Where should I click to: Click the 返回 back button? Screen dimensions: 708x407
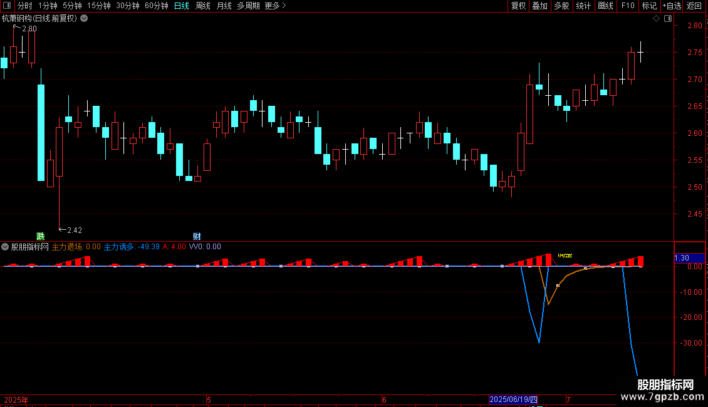pos(694,6)
